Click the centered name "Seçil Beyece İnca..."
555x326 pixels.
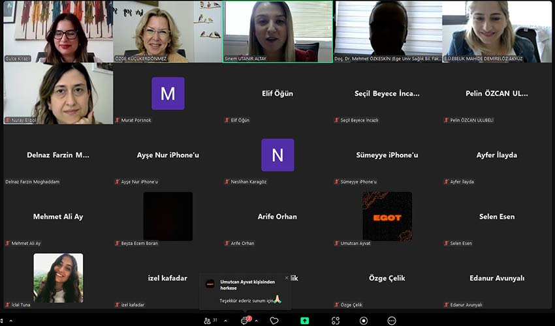(x=387, y=93)
